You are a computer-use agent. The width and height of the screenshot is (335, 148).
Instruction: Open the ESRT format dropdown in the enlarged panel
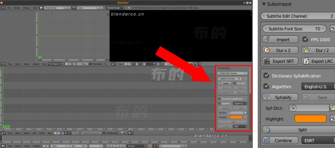point(318,141)
